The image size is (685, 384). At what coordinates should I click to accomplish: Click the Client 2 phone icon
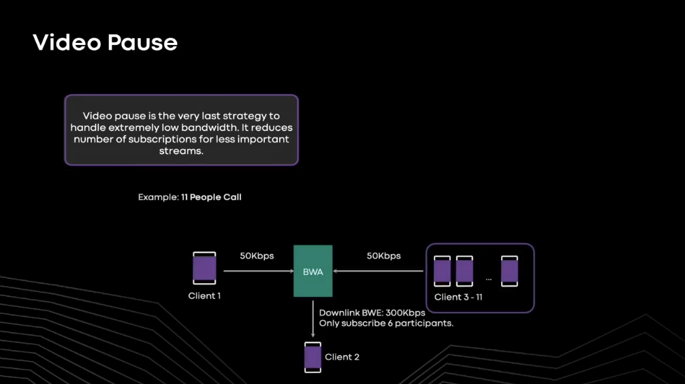coord(313,357)
